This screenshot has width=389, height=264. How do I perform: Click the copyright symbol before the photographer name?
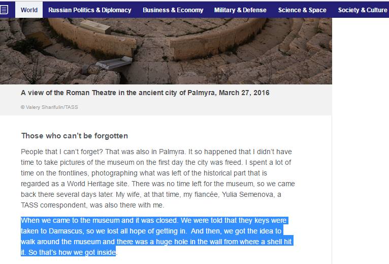[x=22, y=107]
